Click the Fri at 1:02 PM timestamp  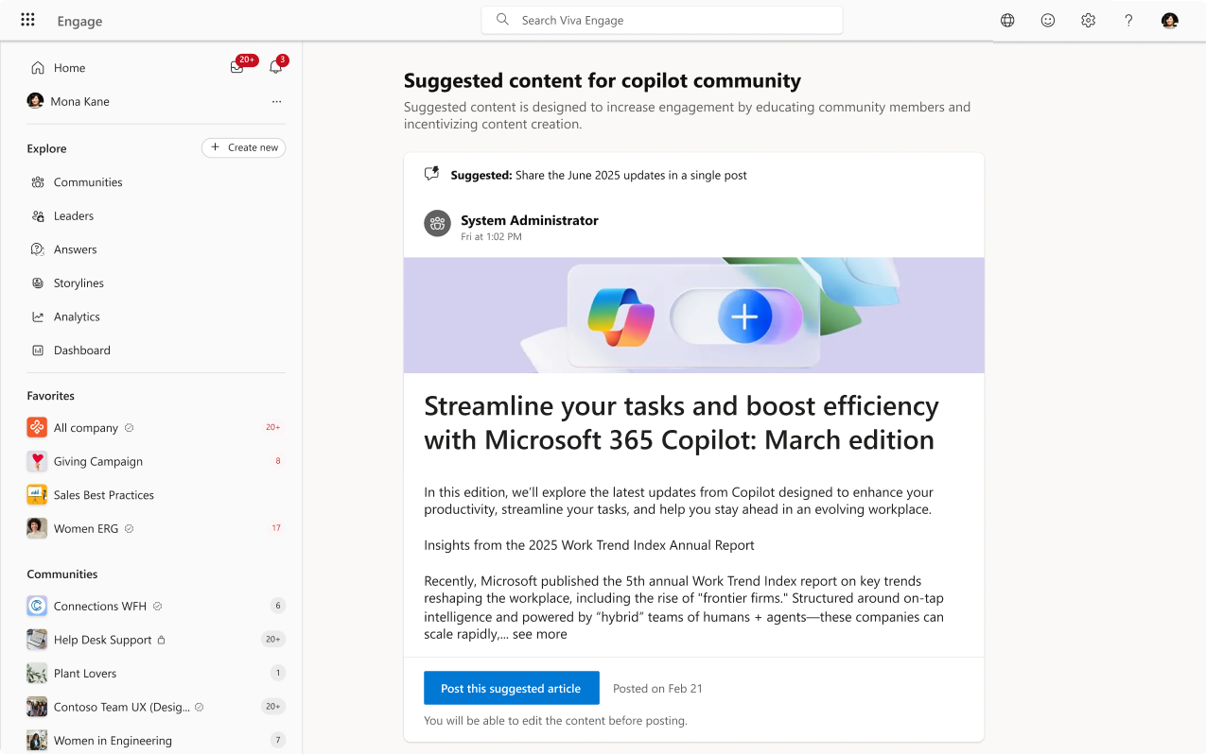[x=491, y=237]
